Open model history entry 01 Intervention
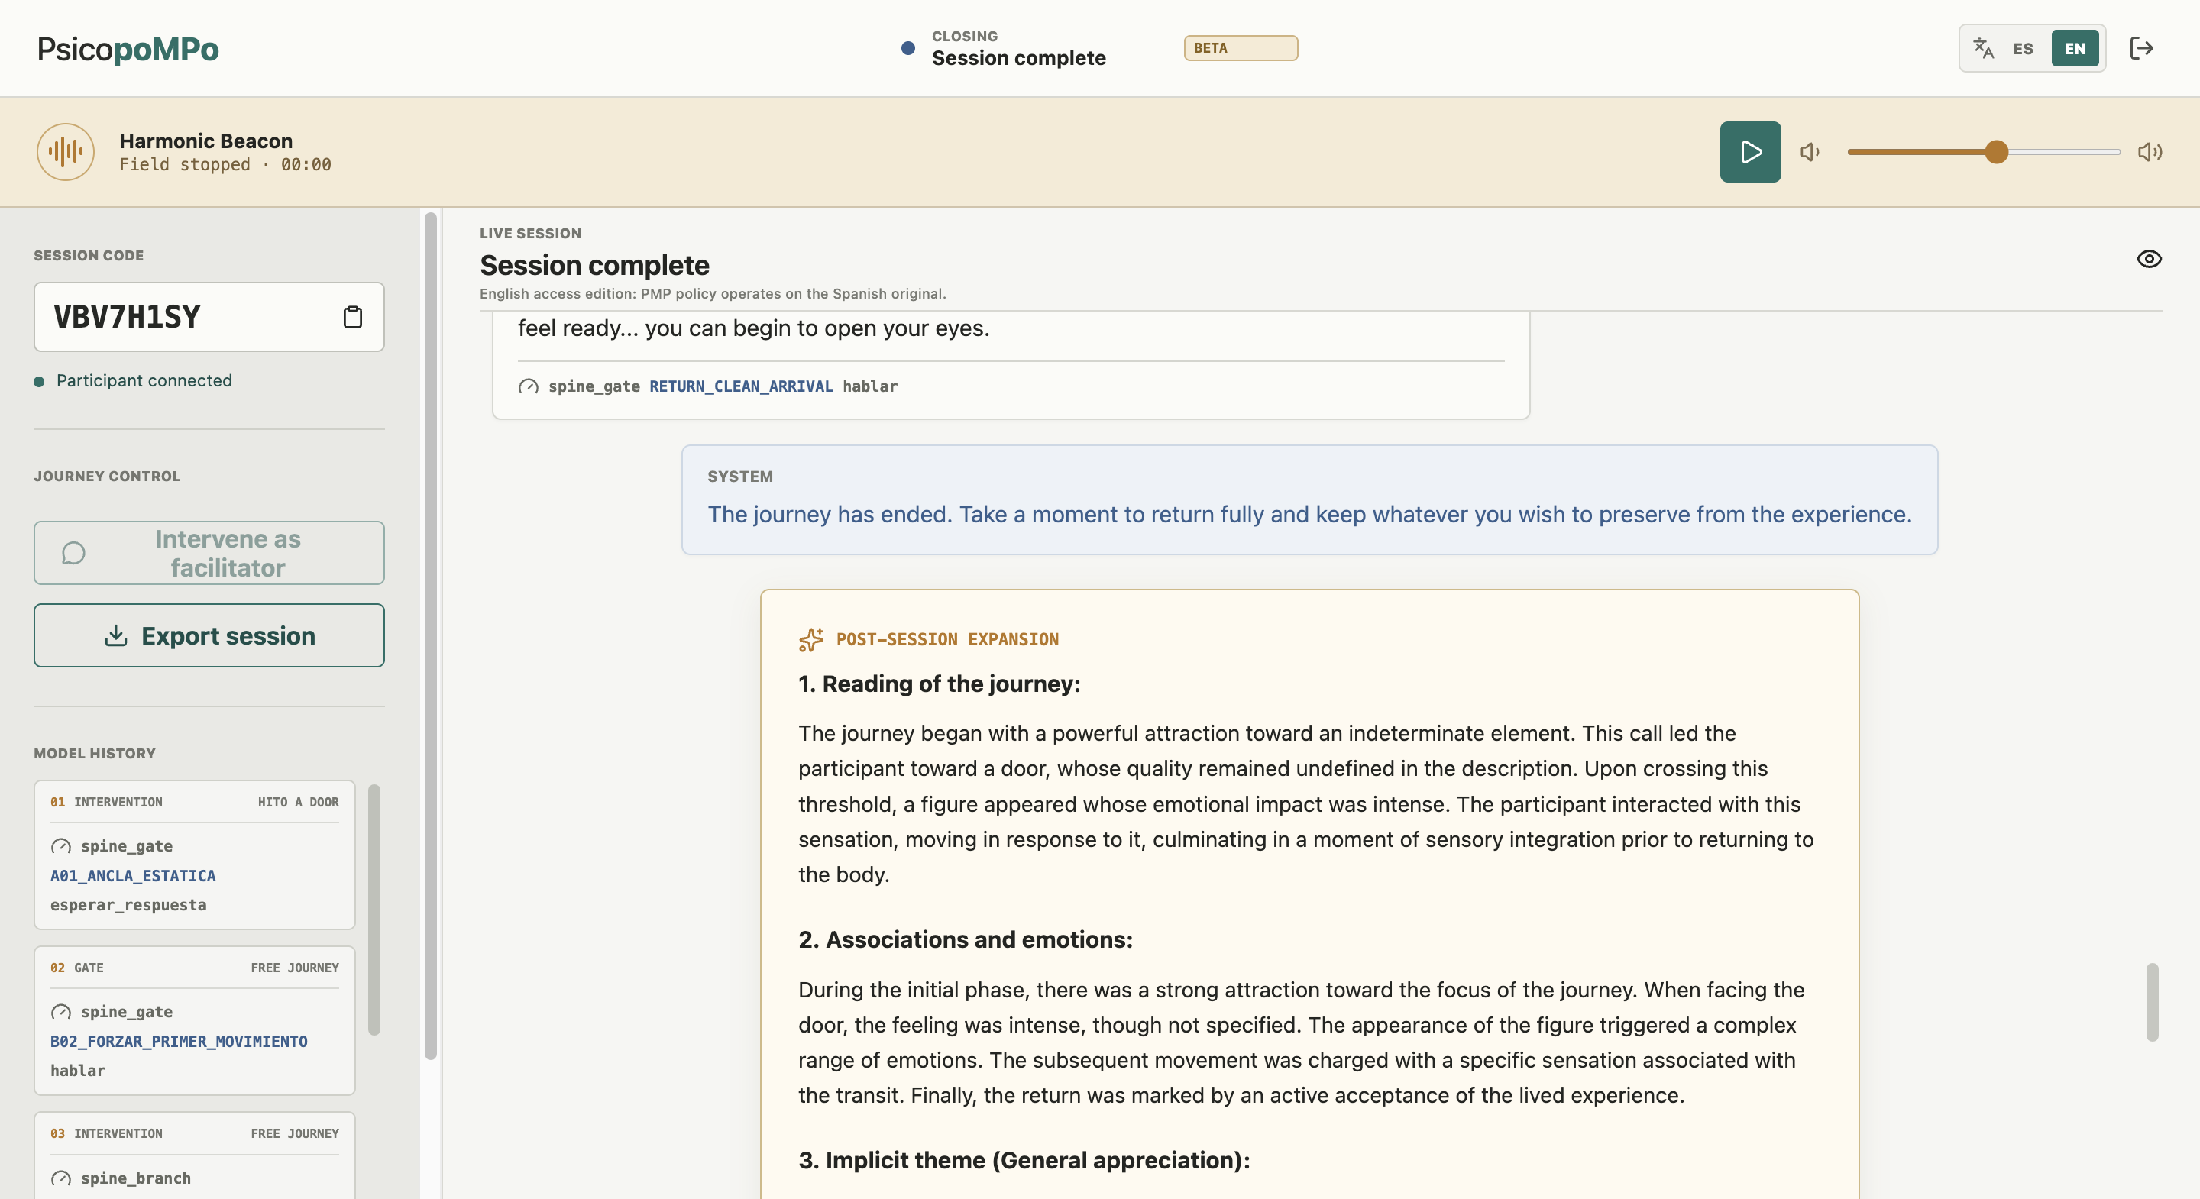 coord(195,854)
